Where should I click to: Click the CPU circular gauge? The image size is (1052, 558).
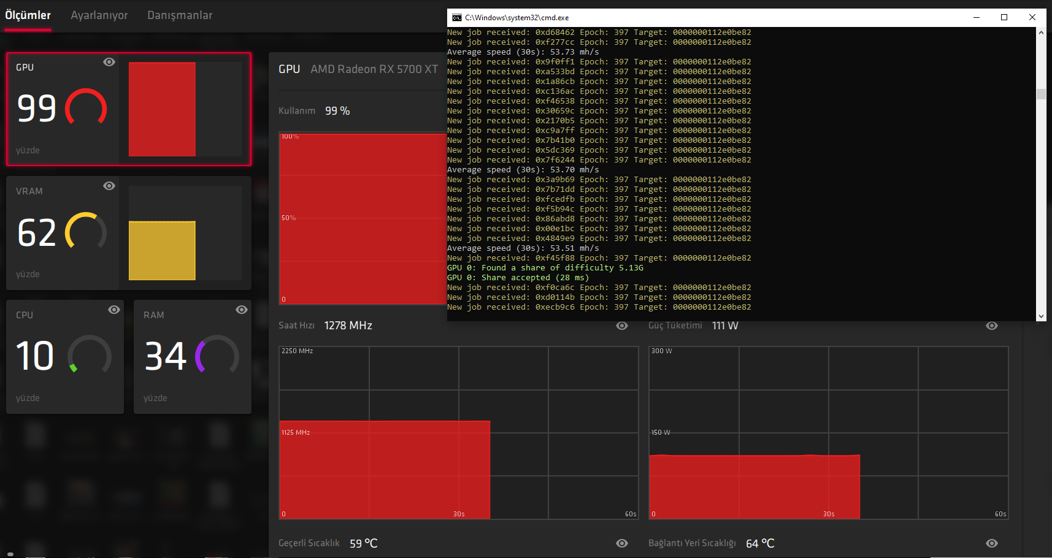pos(90,355)
